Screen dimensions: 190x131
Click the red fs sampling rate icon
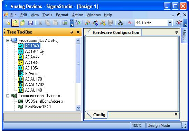[130, 23]
